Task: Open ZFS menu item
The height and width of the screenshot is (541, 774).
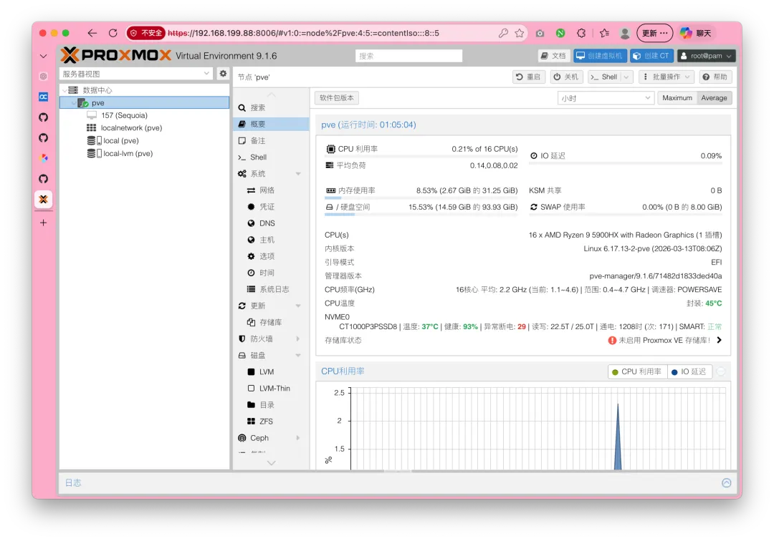Action: click(271, 421)
